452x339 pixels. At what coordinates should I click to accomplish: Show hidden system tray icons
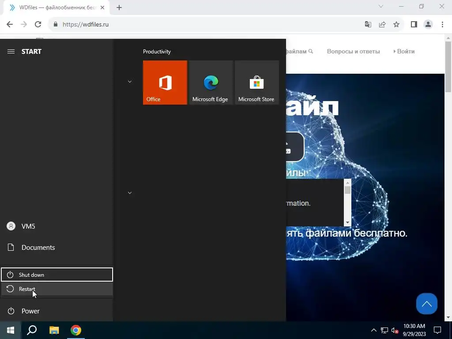point(373,330)
